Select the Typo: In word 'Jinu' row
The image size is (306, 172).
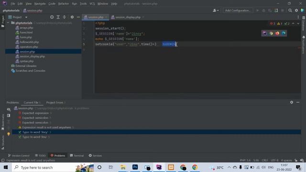click(34, 137)
